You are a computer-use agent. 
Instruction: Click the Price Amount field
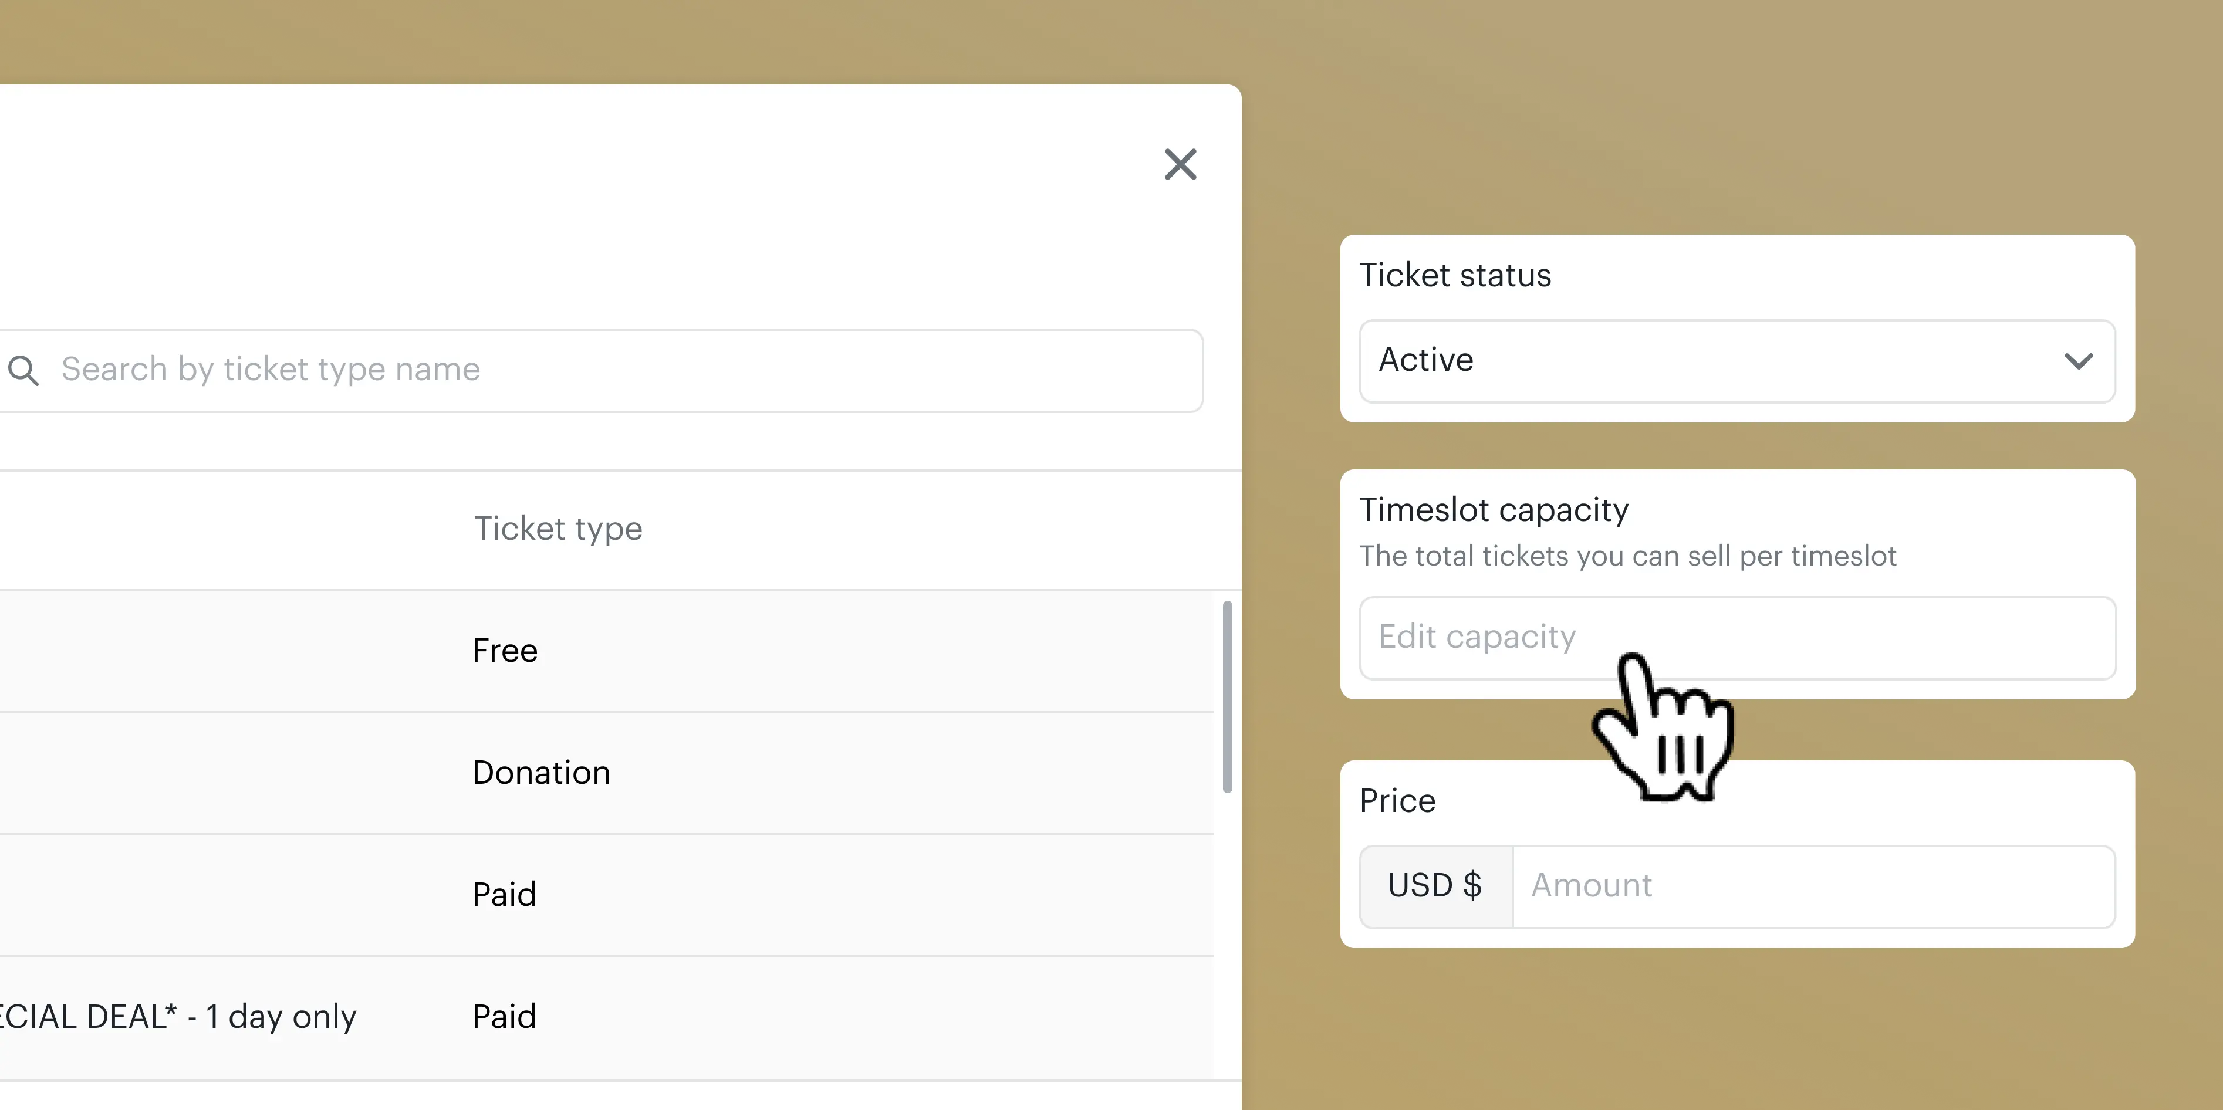[1812, 886]
